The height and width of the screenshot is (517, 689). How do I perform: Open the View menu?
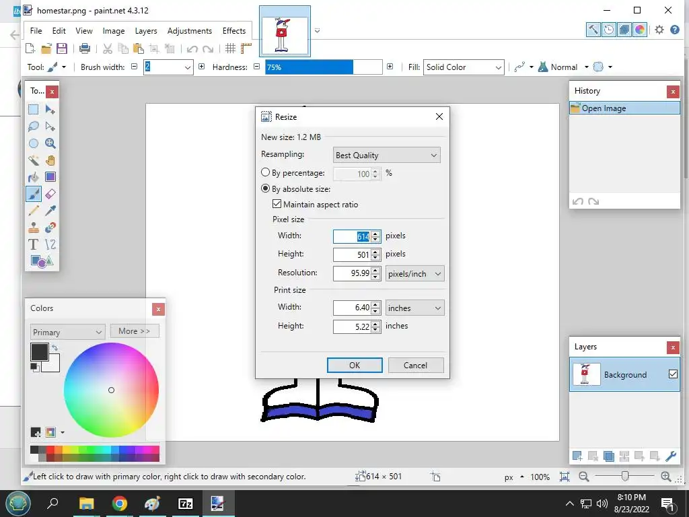tap(84, 31)
